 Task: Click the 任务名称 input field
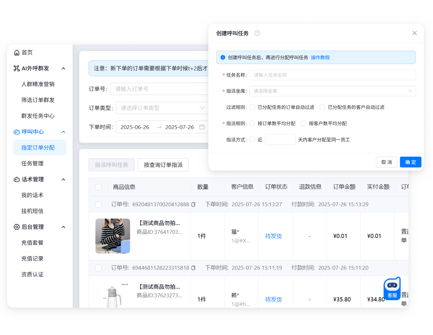[332, 75]
